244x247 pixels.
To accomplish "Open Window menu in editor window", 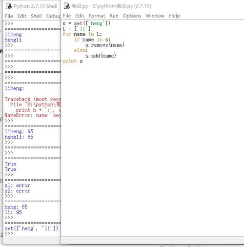I will [155, 16].
